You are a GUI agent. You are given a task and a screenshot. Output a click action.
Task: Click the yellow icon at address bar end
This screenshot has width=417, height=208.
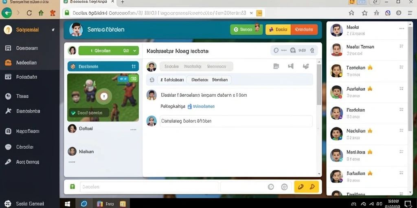pyautogui.click(x=259, y=13)
